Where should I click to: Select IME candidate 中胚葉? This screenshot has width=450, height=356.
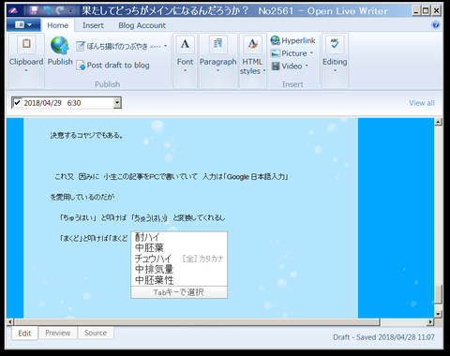(179, 248)
